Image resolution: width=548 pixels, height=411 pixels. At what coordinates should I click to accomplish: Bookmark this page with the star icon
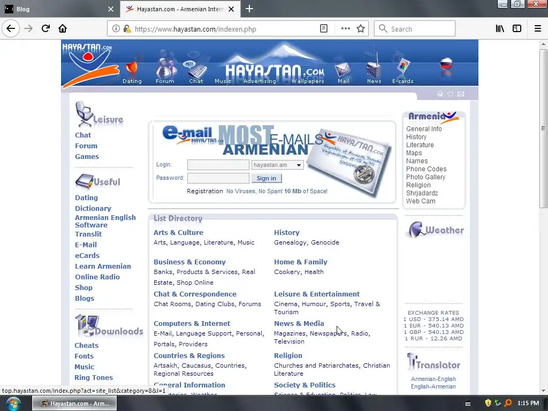tap(361, 29)
